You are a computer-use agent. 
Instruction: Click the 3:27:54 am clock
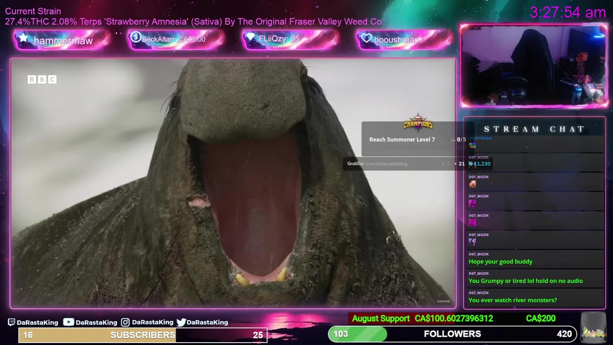[x=568, y=12]
